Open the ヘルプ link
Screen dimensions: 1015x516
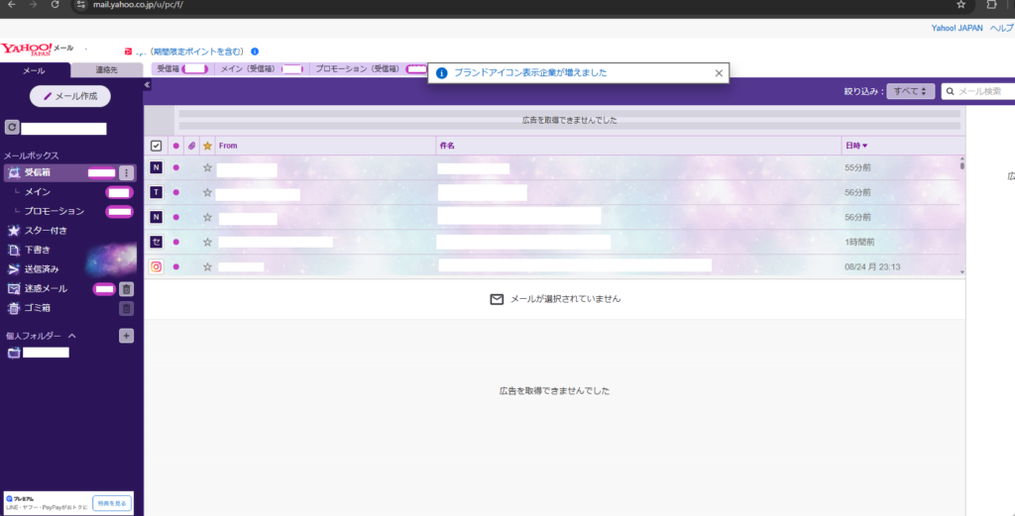tap(1002, 29)
